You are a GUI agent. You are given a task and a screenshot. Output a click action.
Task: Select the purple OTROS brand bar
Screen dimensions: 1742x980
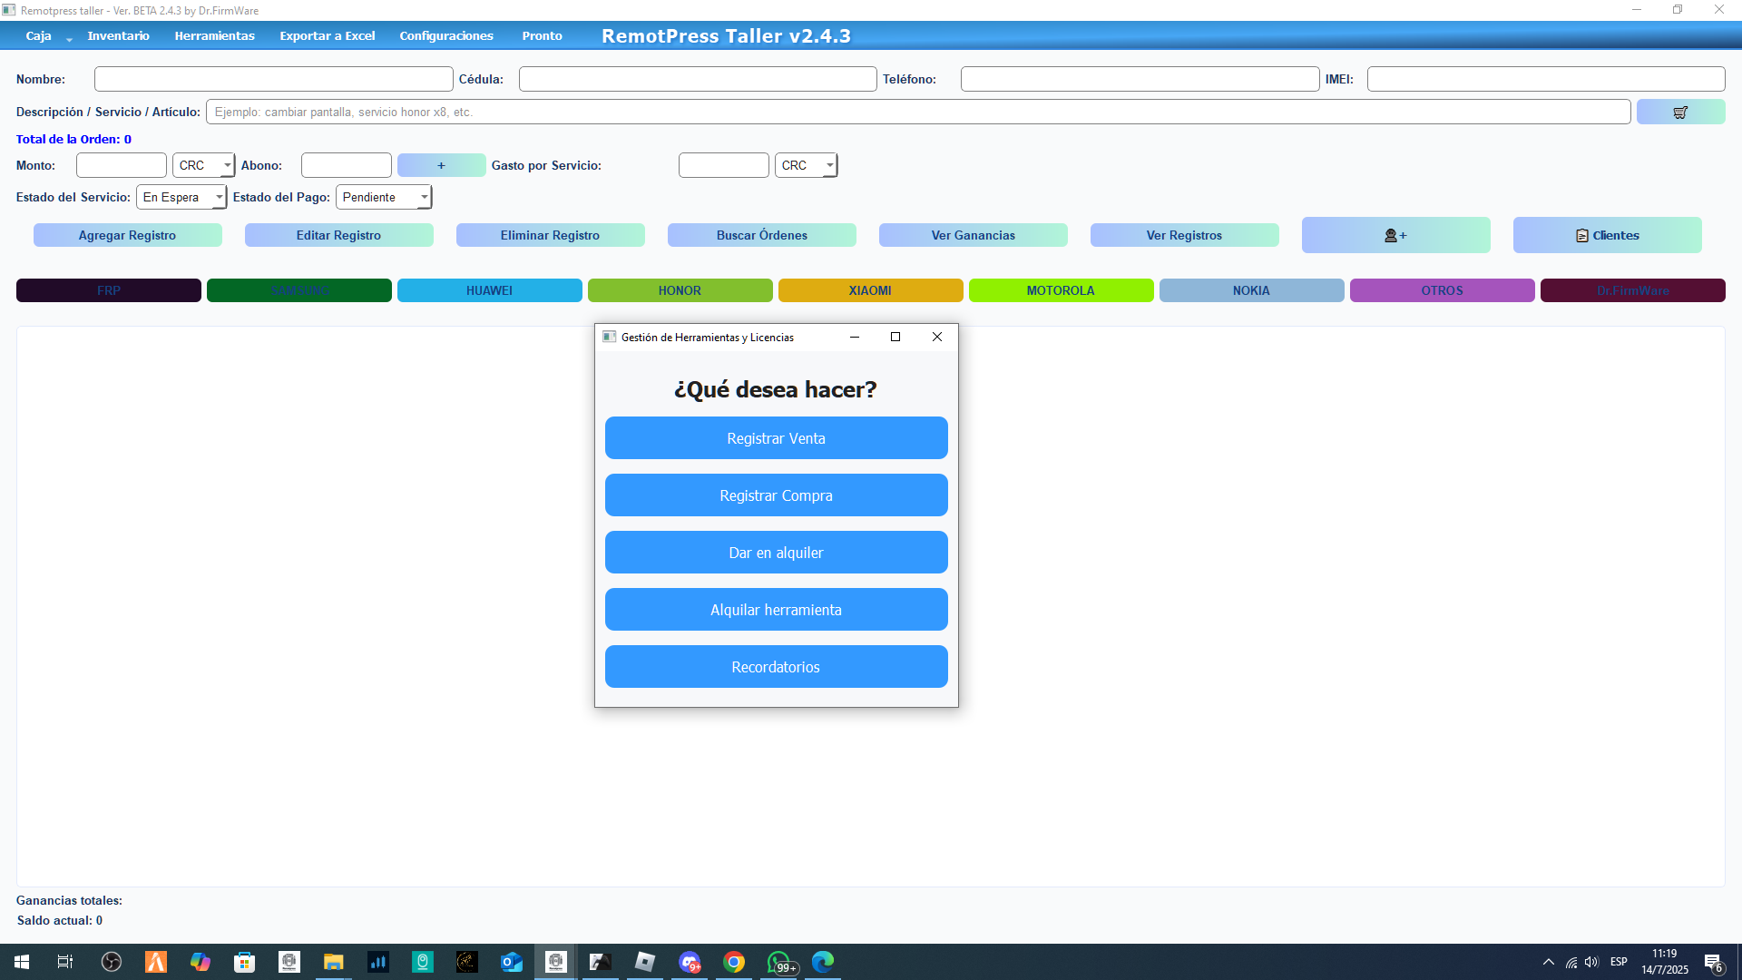click(x=1442, y=290)
